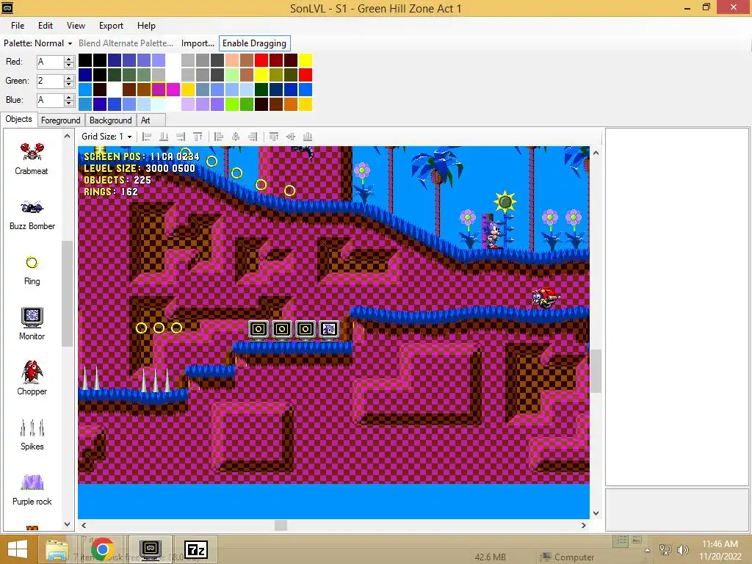Click the align to left edge icon
The height and width of the screenshot is (564, 752).
point(219,137)
